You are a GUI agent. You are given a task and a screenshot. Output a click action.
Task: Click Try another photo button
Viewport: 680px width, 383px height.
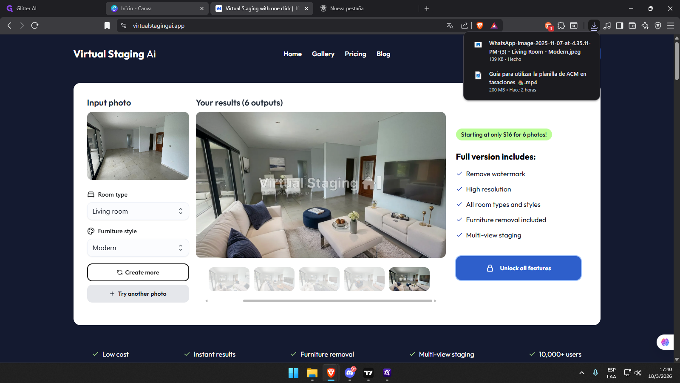point(138,294)
